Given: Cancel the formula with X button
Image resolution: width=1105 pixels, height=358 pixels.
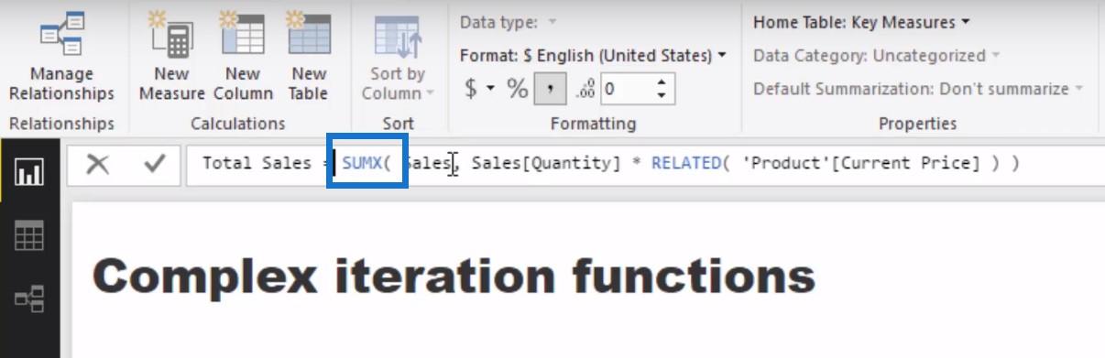Looking at the screenshot, I should (98, 164).
